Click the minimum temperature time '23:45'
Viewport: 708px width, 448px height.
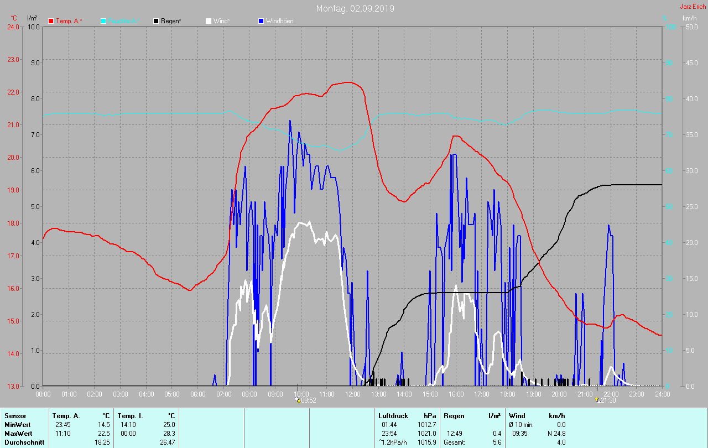[x=63, y=425]
